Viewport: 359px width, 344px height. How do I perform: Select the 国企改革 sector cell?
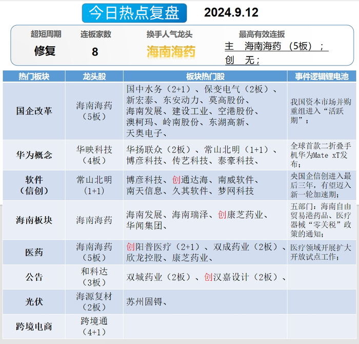pos(34,111)
